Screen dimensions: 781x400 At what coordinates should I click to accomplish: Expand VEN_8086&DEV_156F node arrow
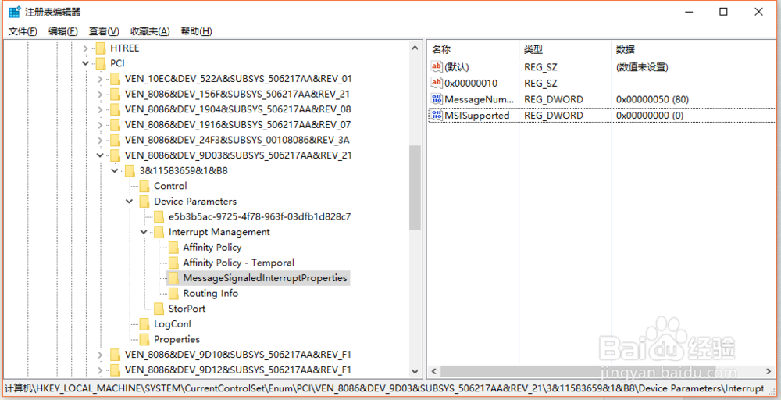pyautogui.click(x=100, y=95)
